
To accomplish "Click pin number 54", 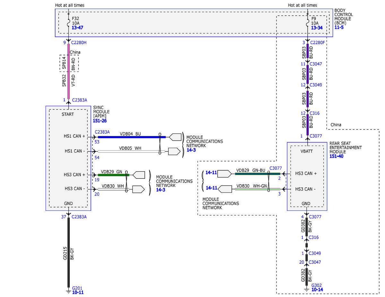I will [x=97, y=158].
